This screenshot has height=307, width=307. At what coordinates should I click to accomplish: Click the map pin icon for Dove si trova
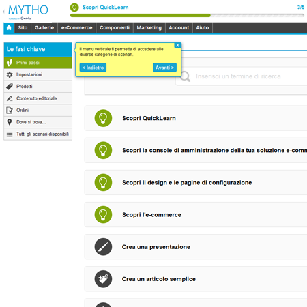click(10, 122)
